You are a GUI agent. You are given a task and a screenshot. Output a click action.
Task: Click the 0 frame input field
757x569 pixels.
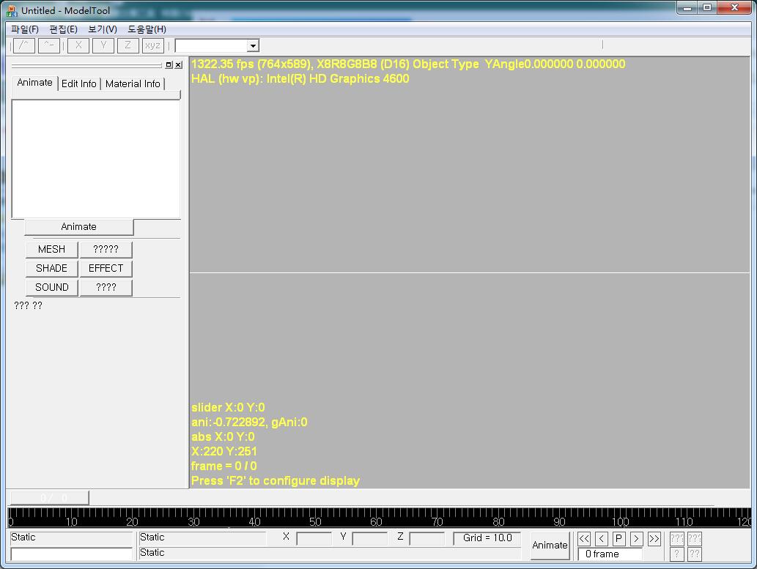click(x=610, y=554)
